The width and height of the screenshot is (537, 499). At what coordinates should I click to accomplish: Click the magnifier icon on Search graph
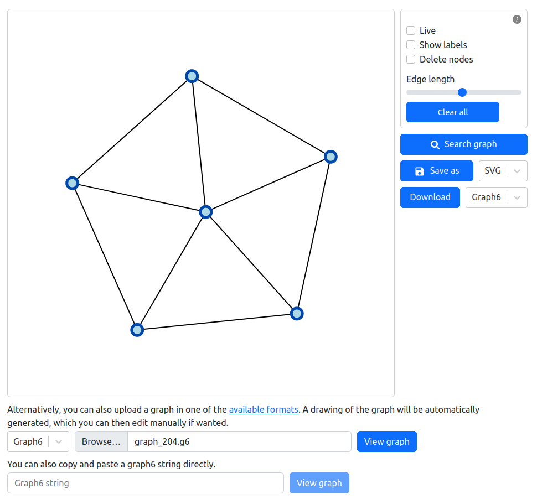click(435, 145)
